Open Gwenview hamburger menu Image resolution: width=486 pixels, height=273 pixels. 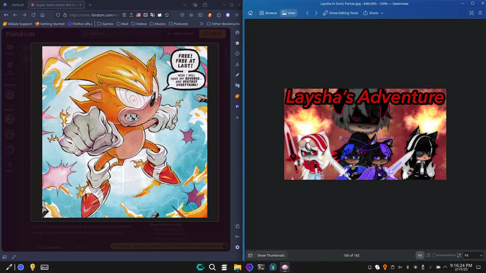pos(480,13)
